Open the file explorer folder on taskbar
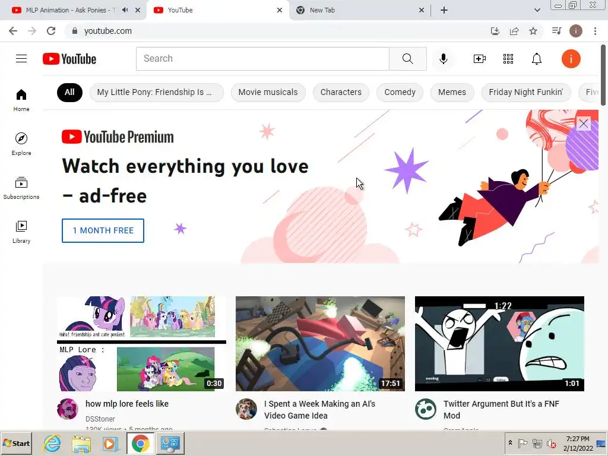 click(x=81, y=443)
